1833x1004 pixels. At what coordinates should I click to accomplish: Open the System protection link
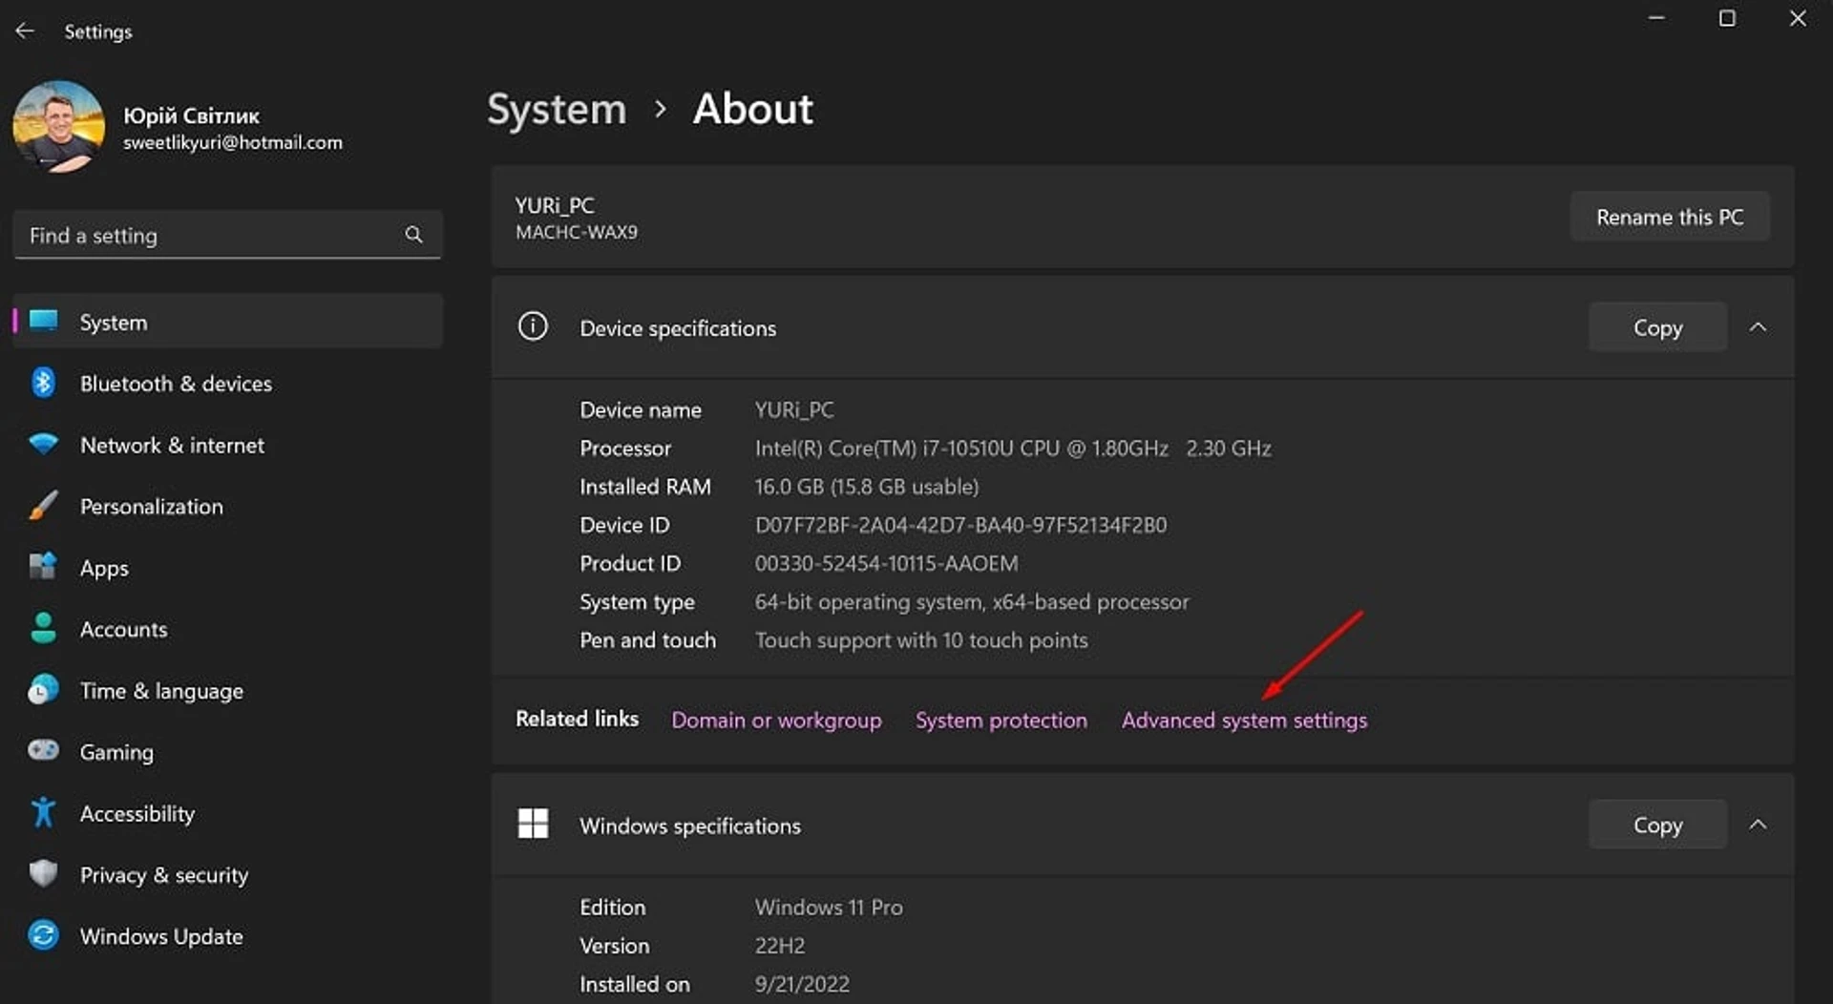tap(1001, 720)
